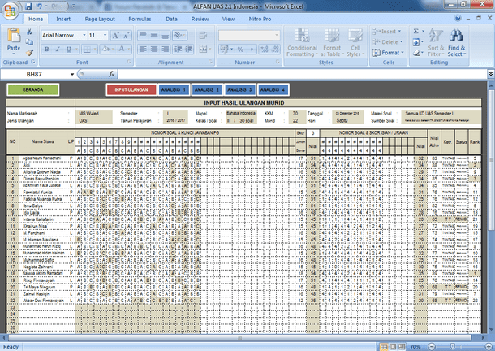The width and height of the screenshot is (495, 351).
Task: Save workbook via Quick Access save icon
Action: point(28,6)
